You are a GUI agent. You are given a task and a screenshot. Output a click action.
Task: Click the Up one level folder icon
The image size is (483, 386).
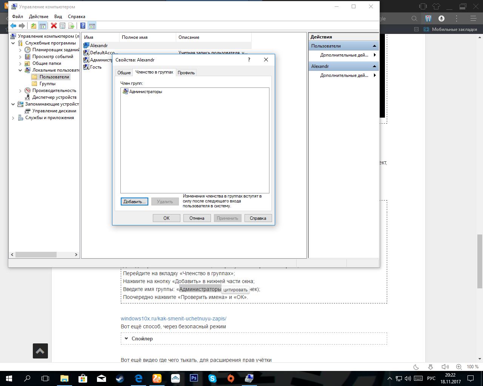coord(34,26)
